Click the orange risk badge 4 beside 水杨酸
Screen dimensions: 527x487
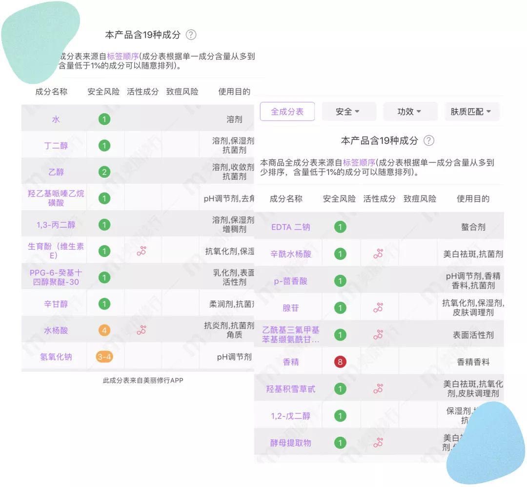pyautogui.click(x=104, y=330)
